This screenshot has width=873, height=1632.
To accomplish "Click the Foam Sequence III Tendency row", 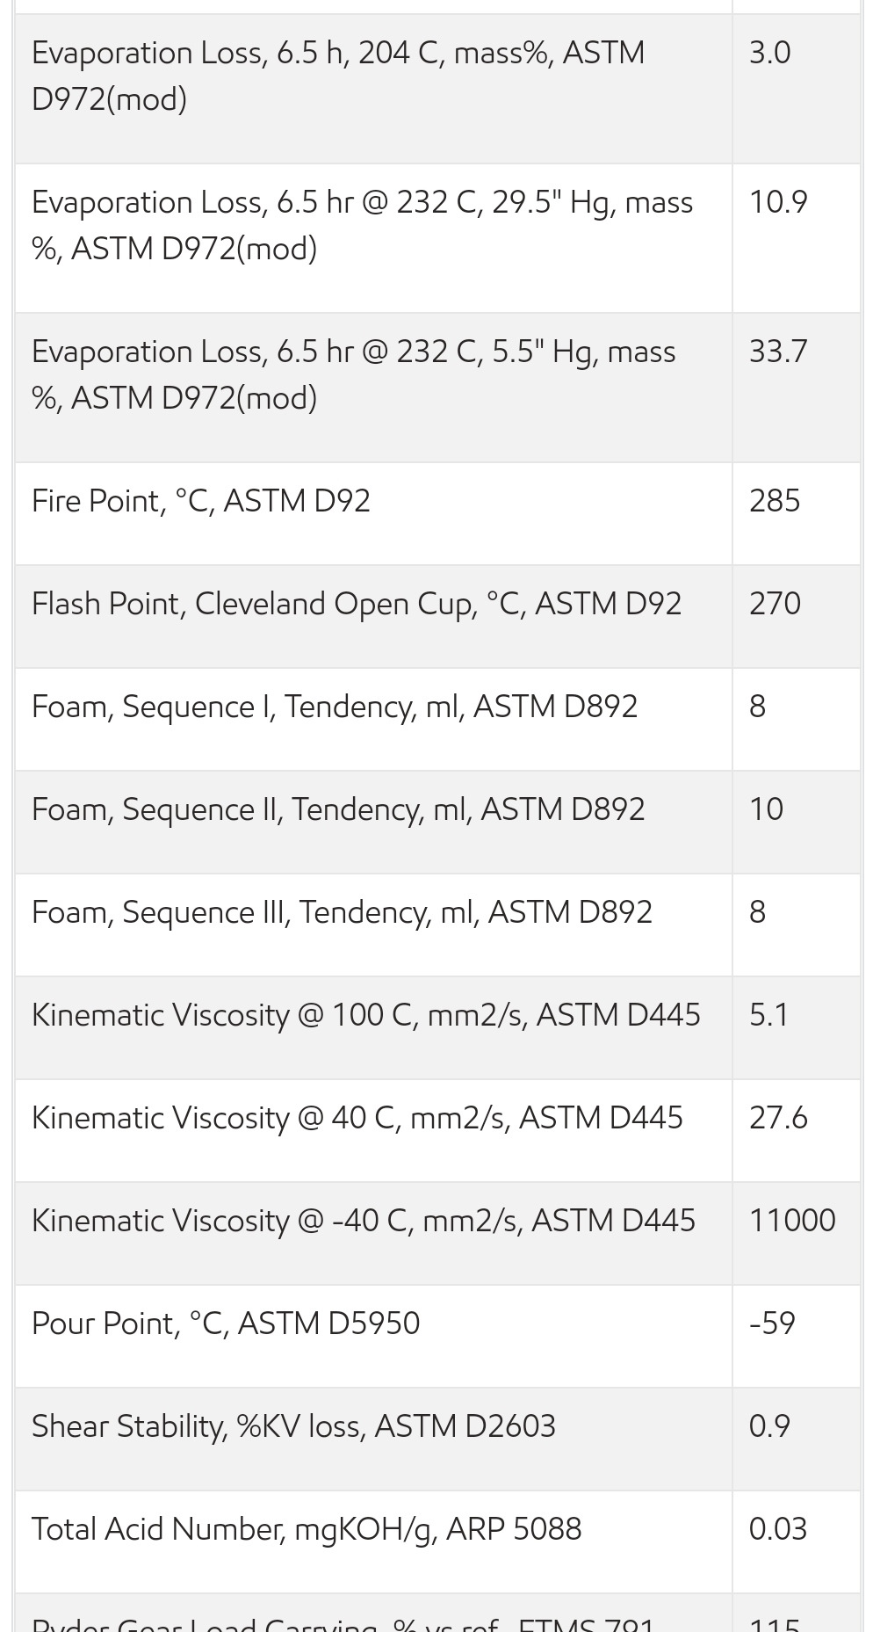I will [342, 912].
